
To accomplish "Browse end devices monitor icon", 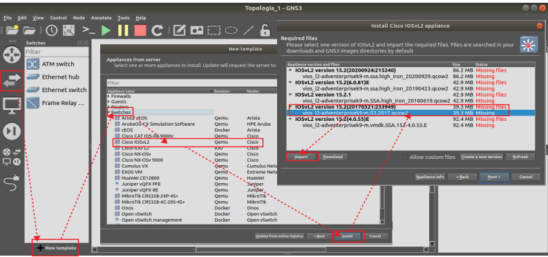I will (12, 106).
